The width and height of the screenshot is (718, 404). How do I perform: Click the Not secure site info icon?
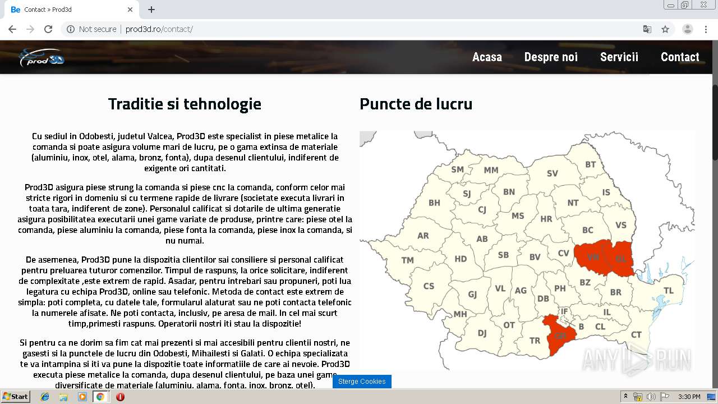point(71,29)
